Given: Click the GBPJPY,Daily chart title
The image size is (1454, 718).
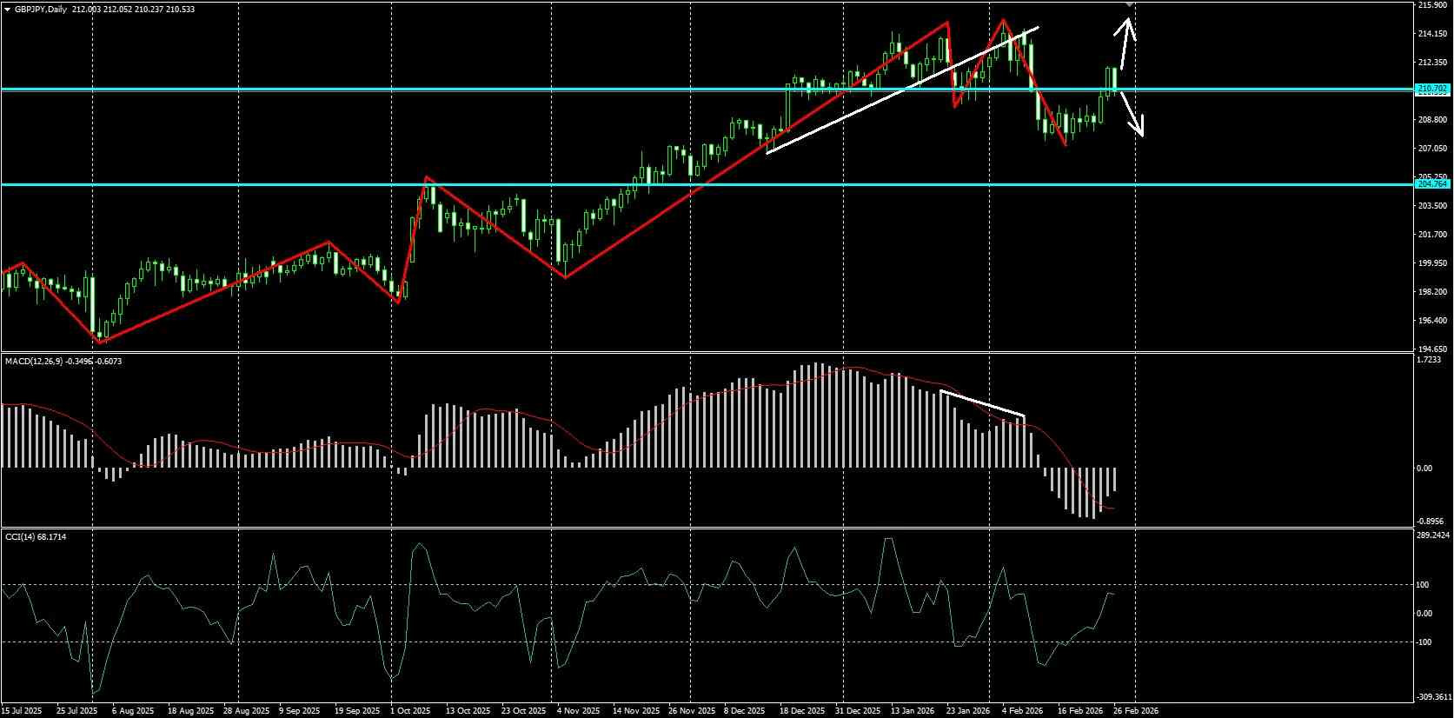Looking at the screenshot, I should coord(40,9).
